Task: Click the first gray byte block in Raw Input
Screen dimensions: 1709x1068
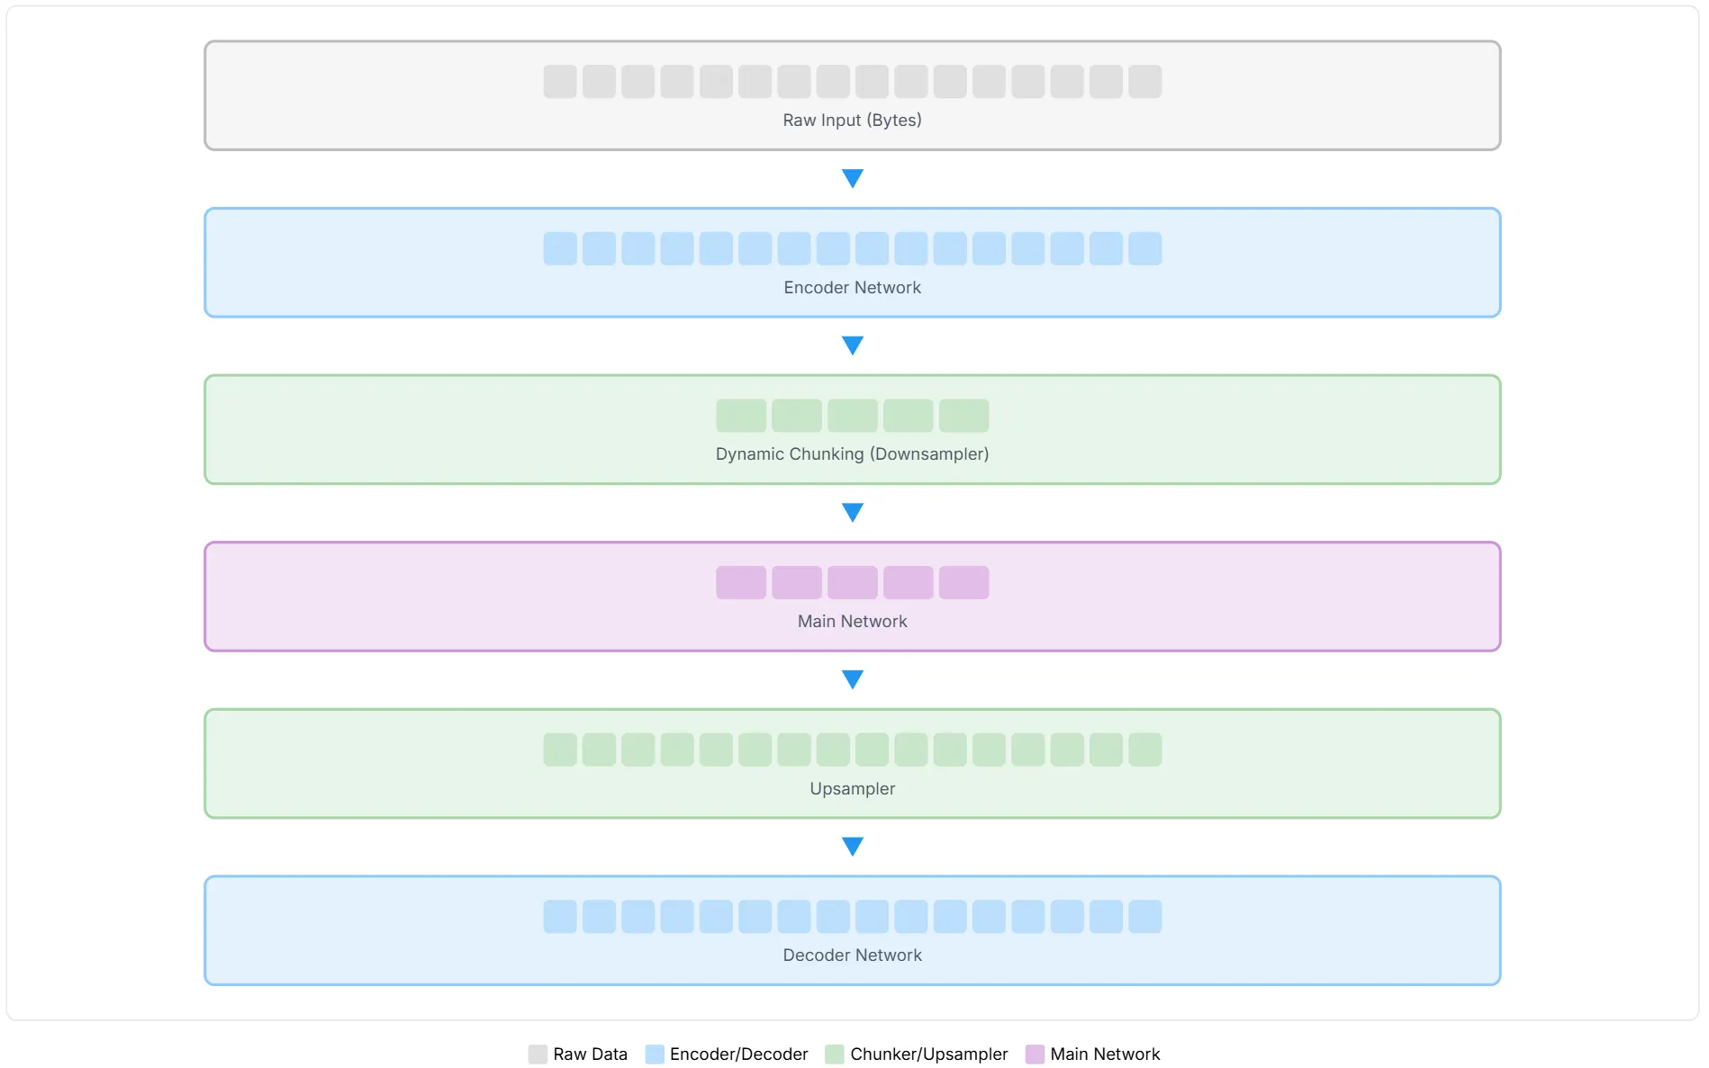Action: pos(560,82)
